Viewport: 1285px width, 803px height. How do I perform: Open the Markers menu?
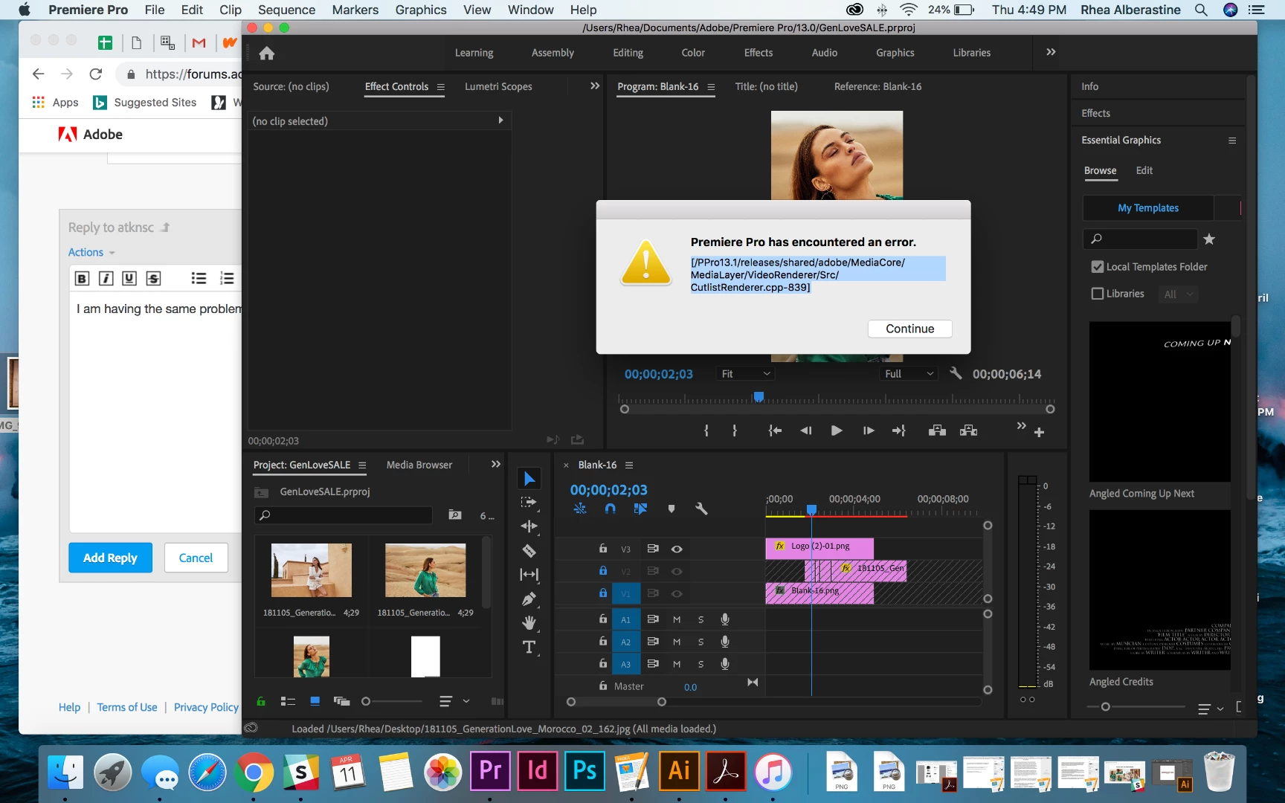pyautogui.click(x=355, y=10)
